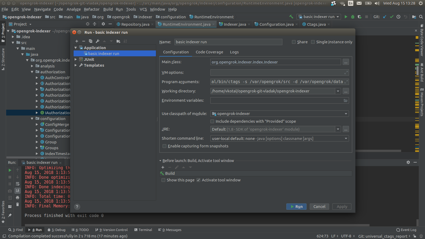The image size is (425, 239).
Task: Click the Run panel settings gear icon
Action: [408, 162]
